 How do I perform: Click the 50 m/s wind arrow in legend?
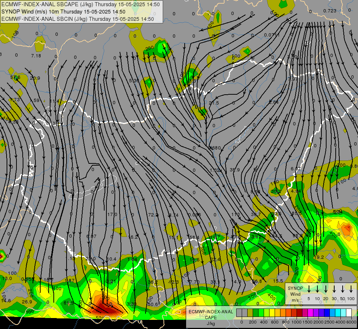[x=343, y=289]
